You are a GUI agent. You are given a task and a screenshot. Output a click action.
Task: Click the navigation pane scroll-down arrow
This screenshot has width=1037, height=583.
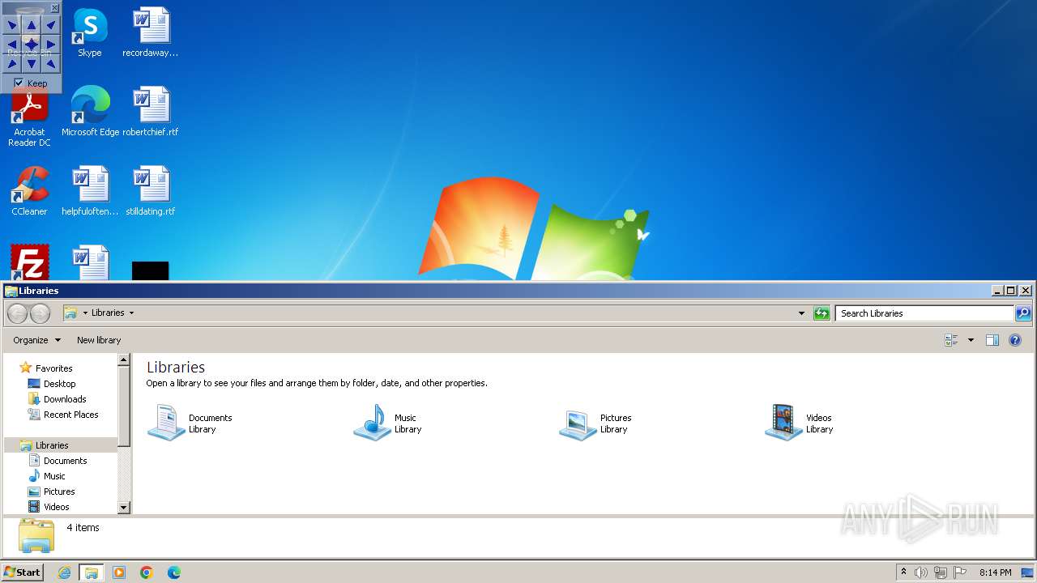click(124, 508)
